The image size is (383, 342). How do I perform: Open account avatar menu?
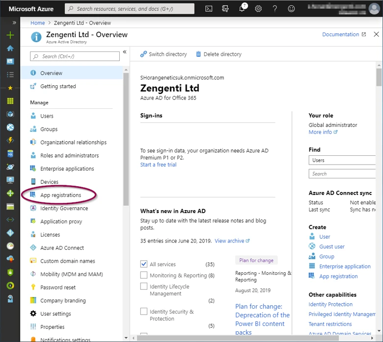tap(374, 9)
